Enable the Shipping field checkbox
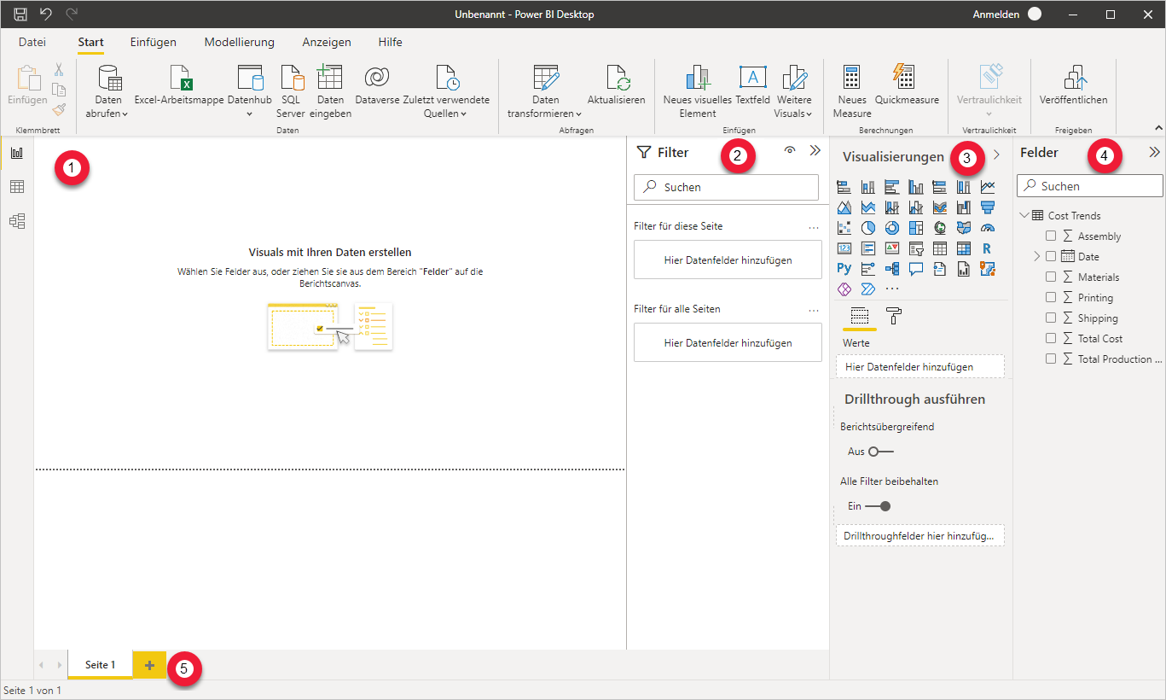The height and width of the screenshot is (700, 1166). pyautogui.click(x=1051, y=318)
